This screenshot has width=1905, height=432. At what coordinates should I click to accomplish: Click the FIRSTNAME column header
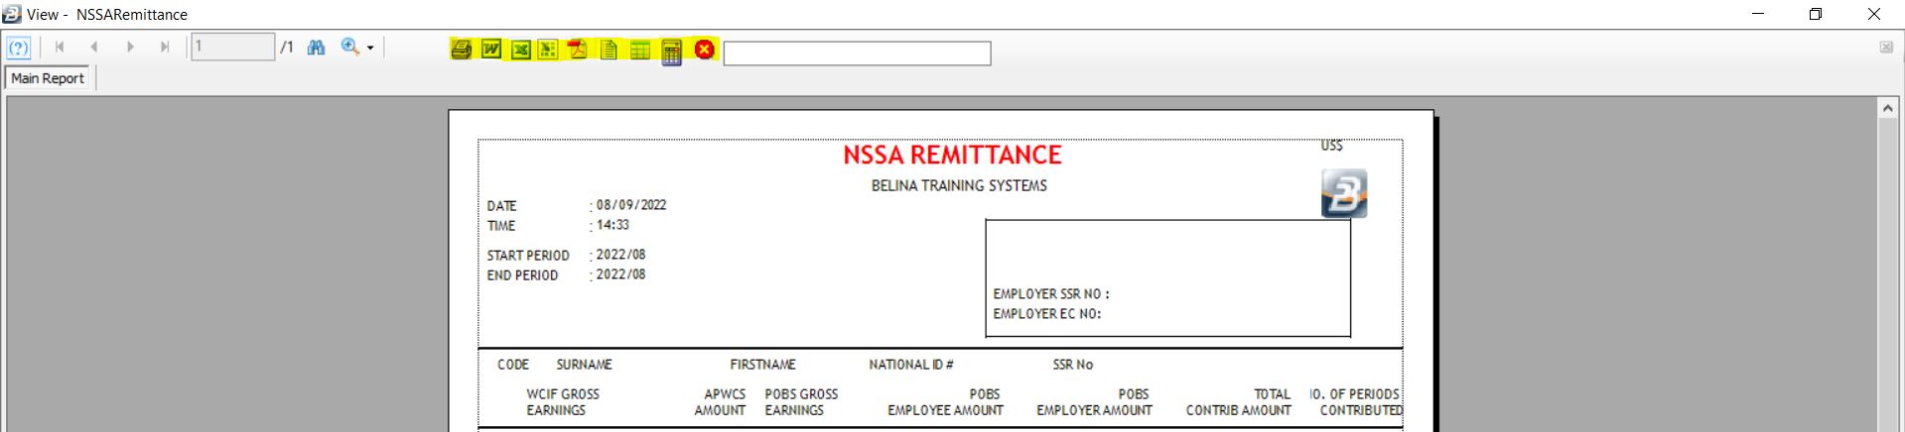[762, 365]
